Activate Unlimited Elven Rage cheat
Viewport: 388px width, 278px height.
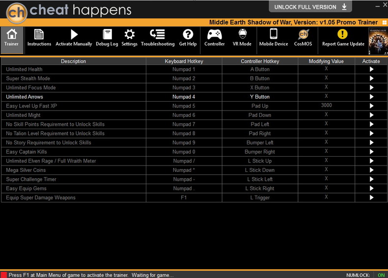point(371,161)
